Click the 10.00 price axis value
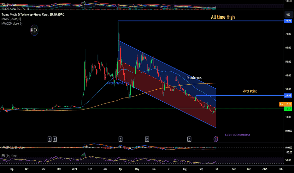 click(288, 117)
